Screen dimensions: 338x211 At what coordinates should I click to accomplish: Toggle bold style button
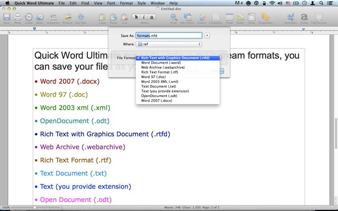point(136,17)
